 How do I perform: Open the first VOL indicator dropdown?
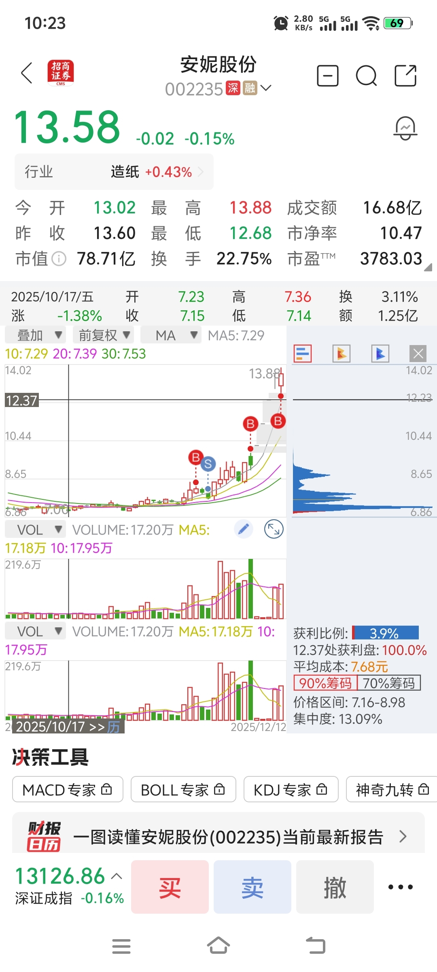36,529
